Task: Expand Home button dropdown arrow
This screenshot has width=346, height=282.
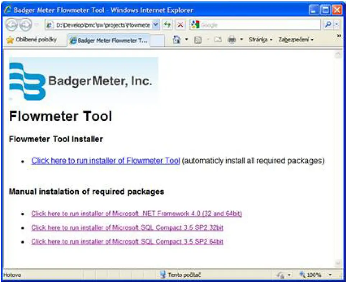Action: pos(187,40)
